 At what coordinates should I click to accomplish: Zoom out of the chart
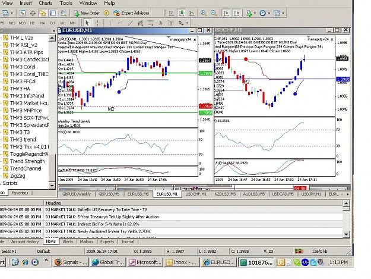pos(214,13)
